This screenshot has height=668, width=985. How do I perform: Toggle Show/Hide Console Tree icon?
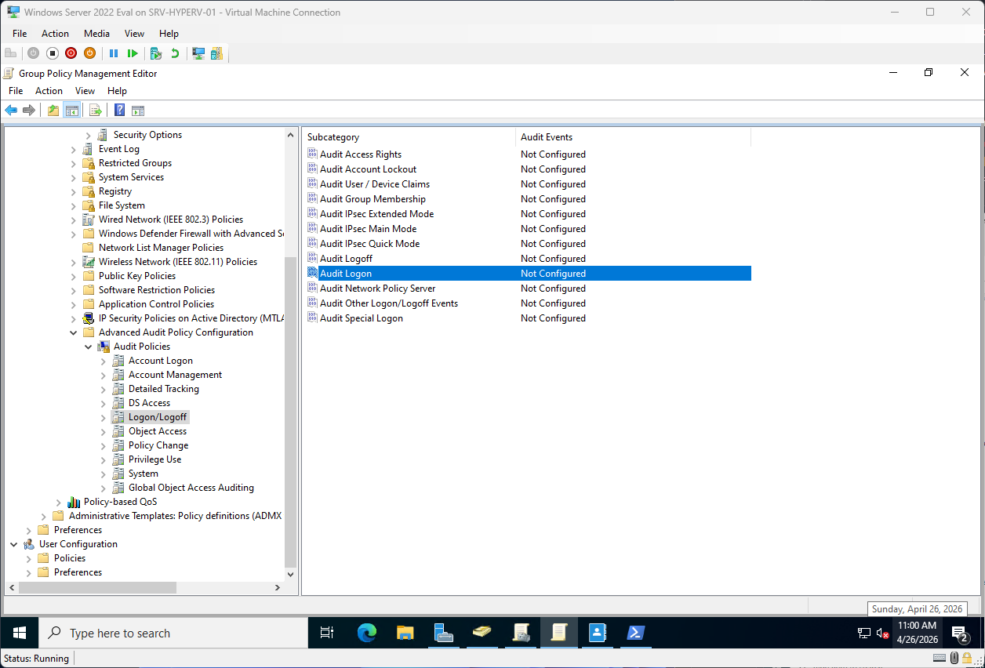pos(71,111)
